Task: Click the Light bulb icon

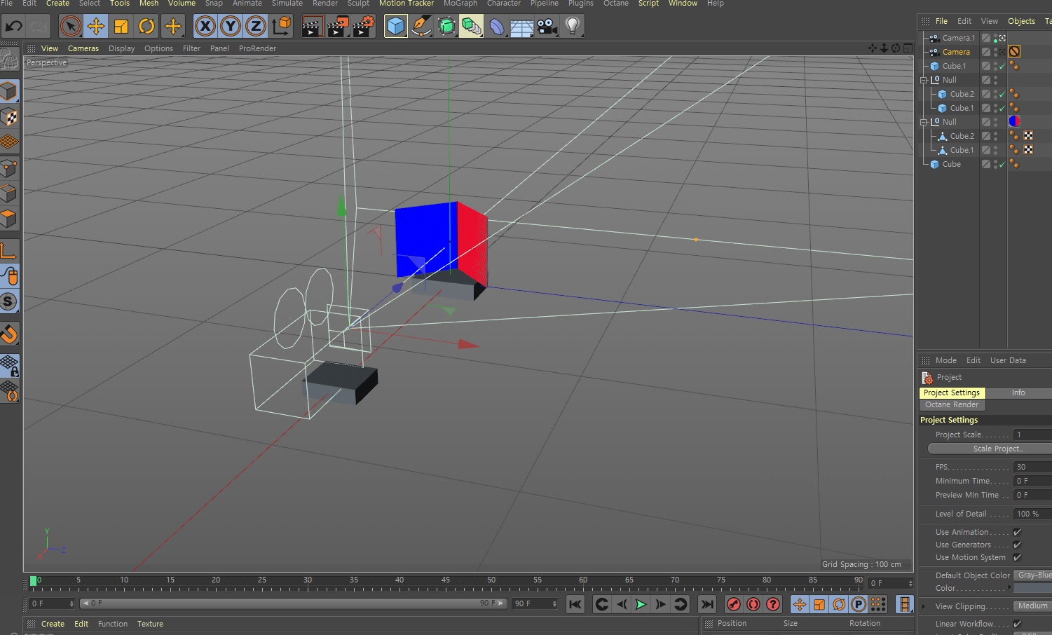Action: [x=573, y=27]
